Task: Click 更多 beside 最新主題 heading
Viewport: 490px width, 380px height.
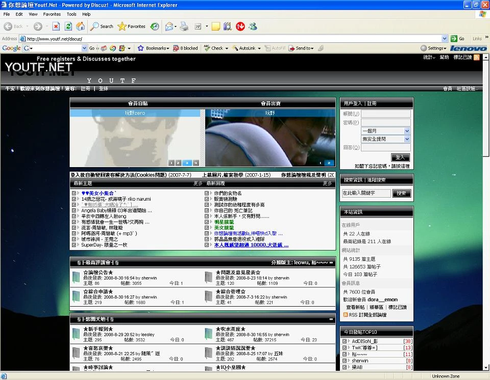Action: coord(198,183)
